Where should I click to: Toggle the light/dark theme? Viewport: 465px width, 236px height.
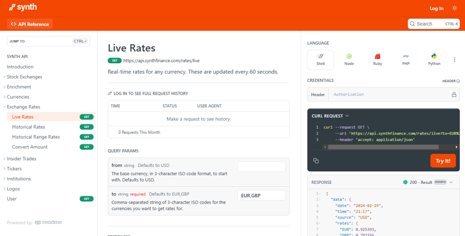pyautogui.click(x=455, y=9)
